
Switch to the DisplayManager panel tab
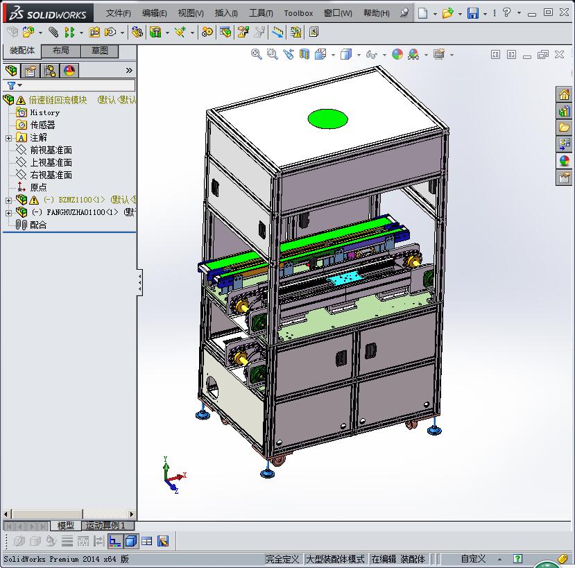[x=69, y=71]
